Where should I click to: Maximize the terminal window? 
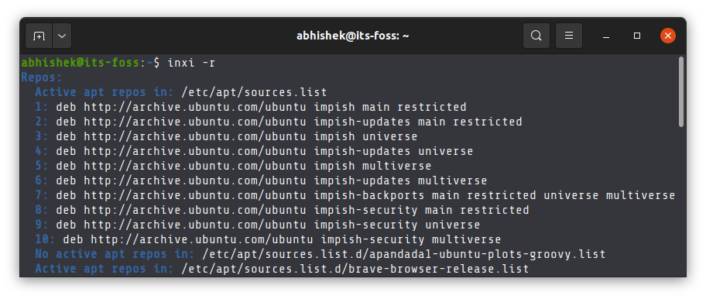click(636, 36)
